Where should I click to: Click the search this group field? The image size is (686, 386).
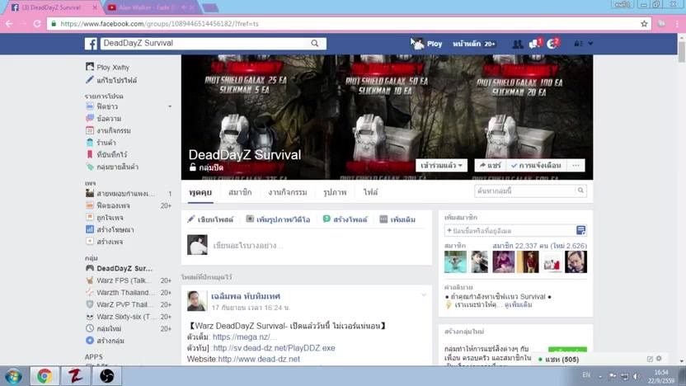[x=530, y=191]
